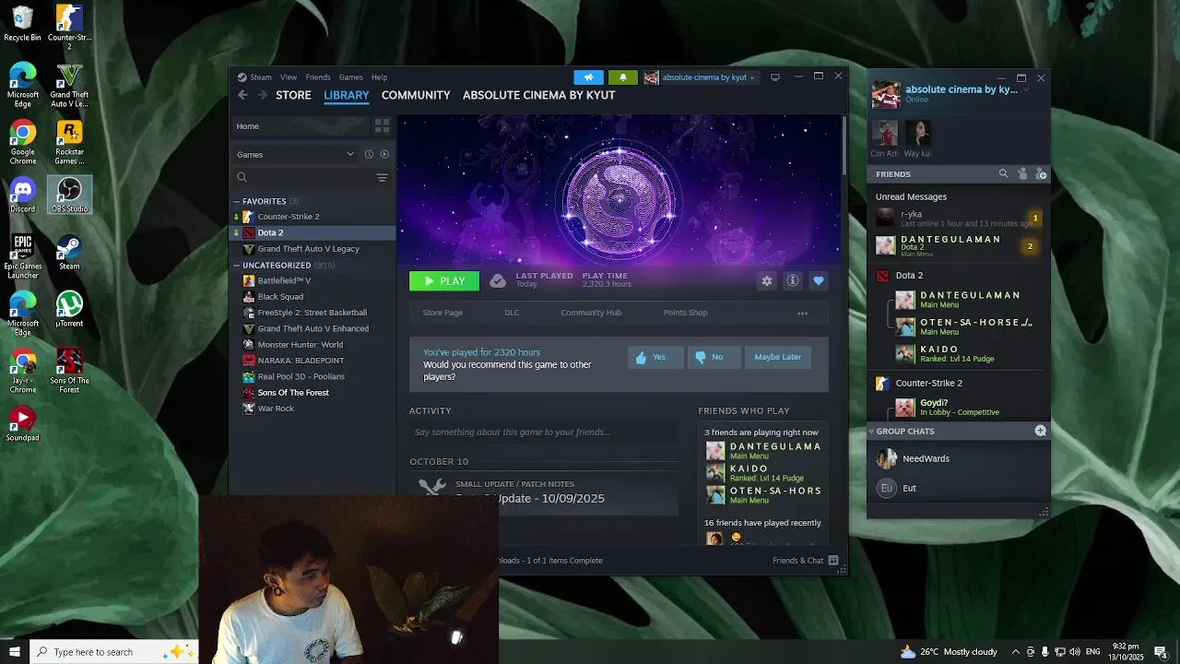
Task: Click the blue announcements megaphone icon
Action: coord(588,77)
